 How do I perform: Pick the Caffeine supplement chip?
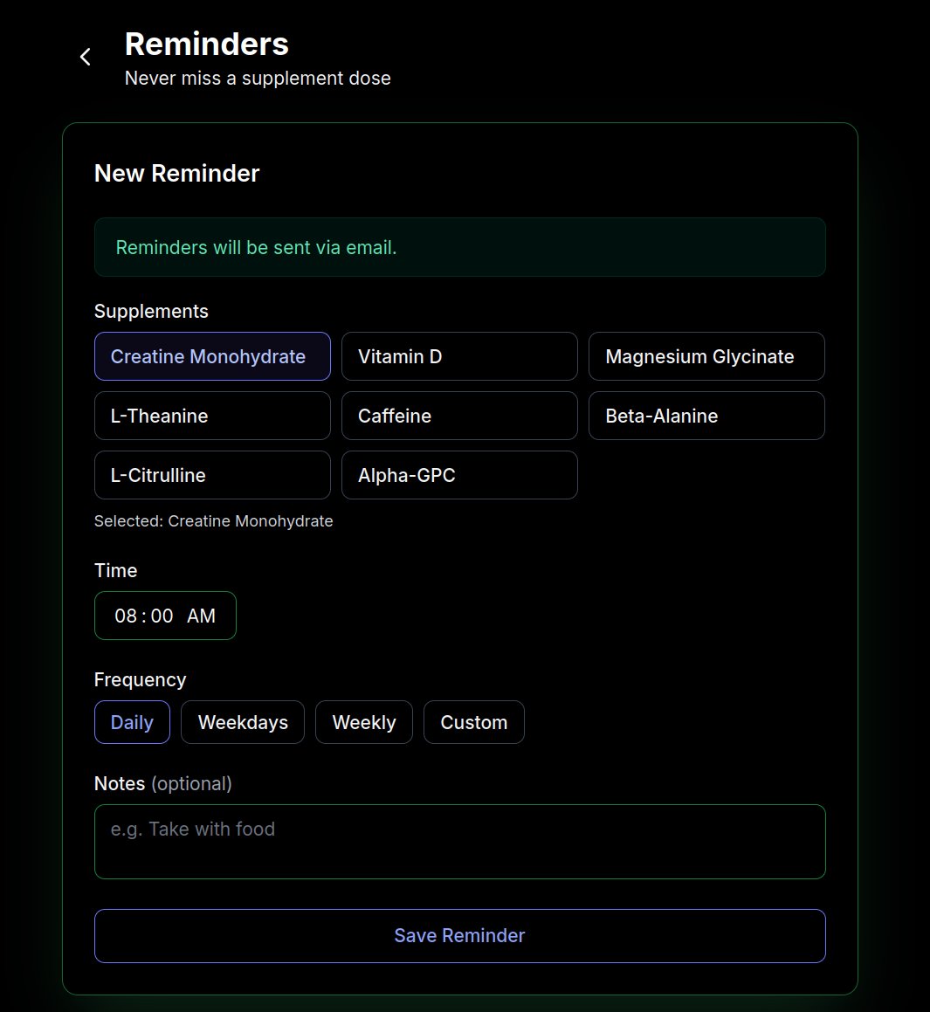click(x=459, y=416)
